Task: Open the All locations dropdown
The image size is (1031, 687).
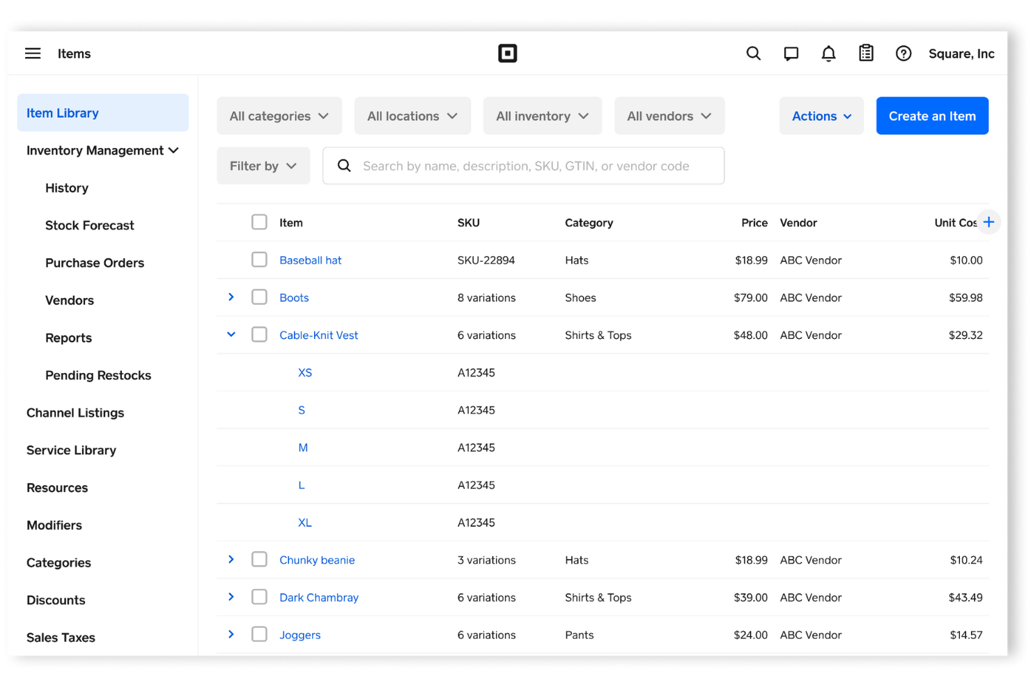Action: click(412, 116)
